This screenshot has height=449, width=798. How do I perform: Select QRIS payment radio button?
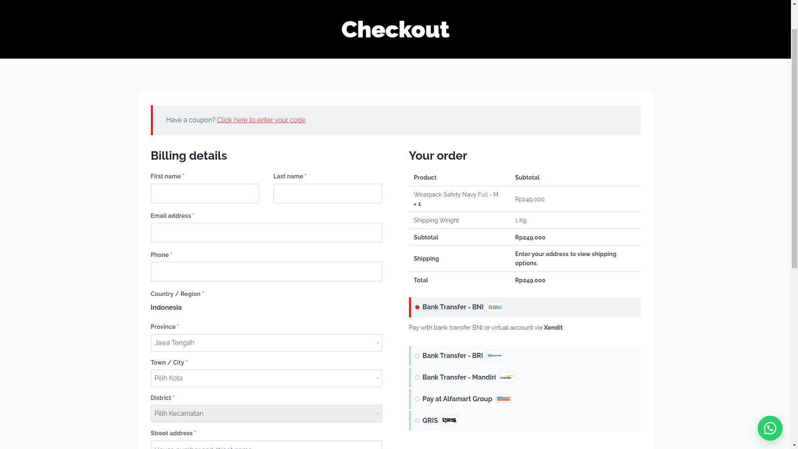click(x=417, y=421)
